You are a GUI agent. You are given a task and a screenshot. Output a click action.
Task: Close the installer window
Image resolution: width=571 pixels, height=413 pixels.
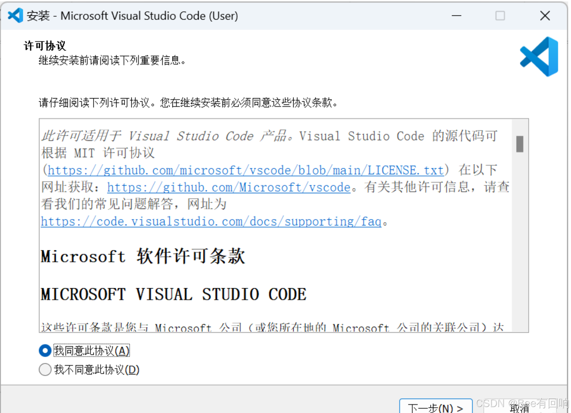[x=545, y=15]
